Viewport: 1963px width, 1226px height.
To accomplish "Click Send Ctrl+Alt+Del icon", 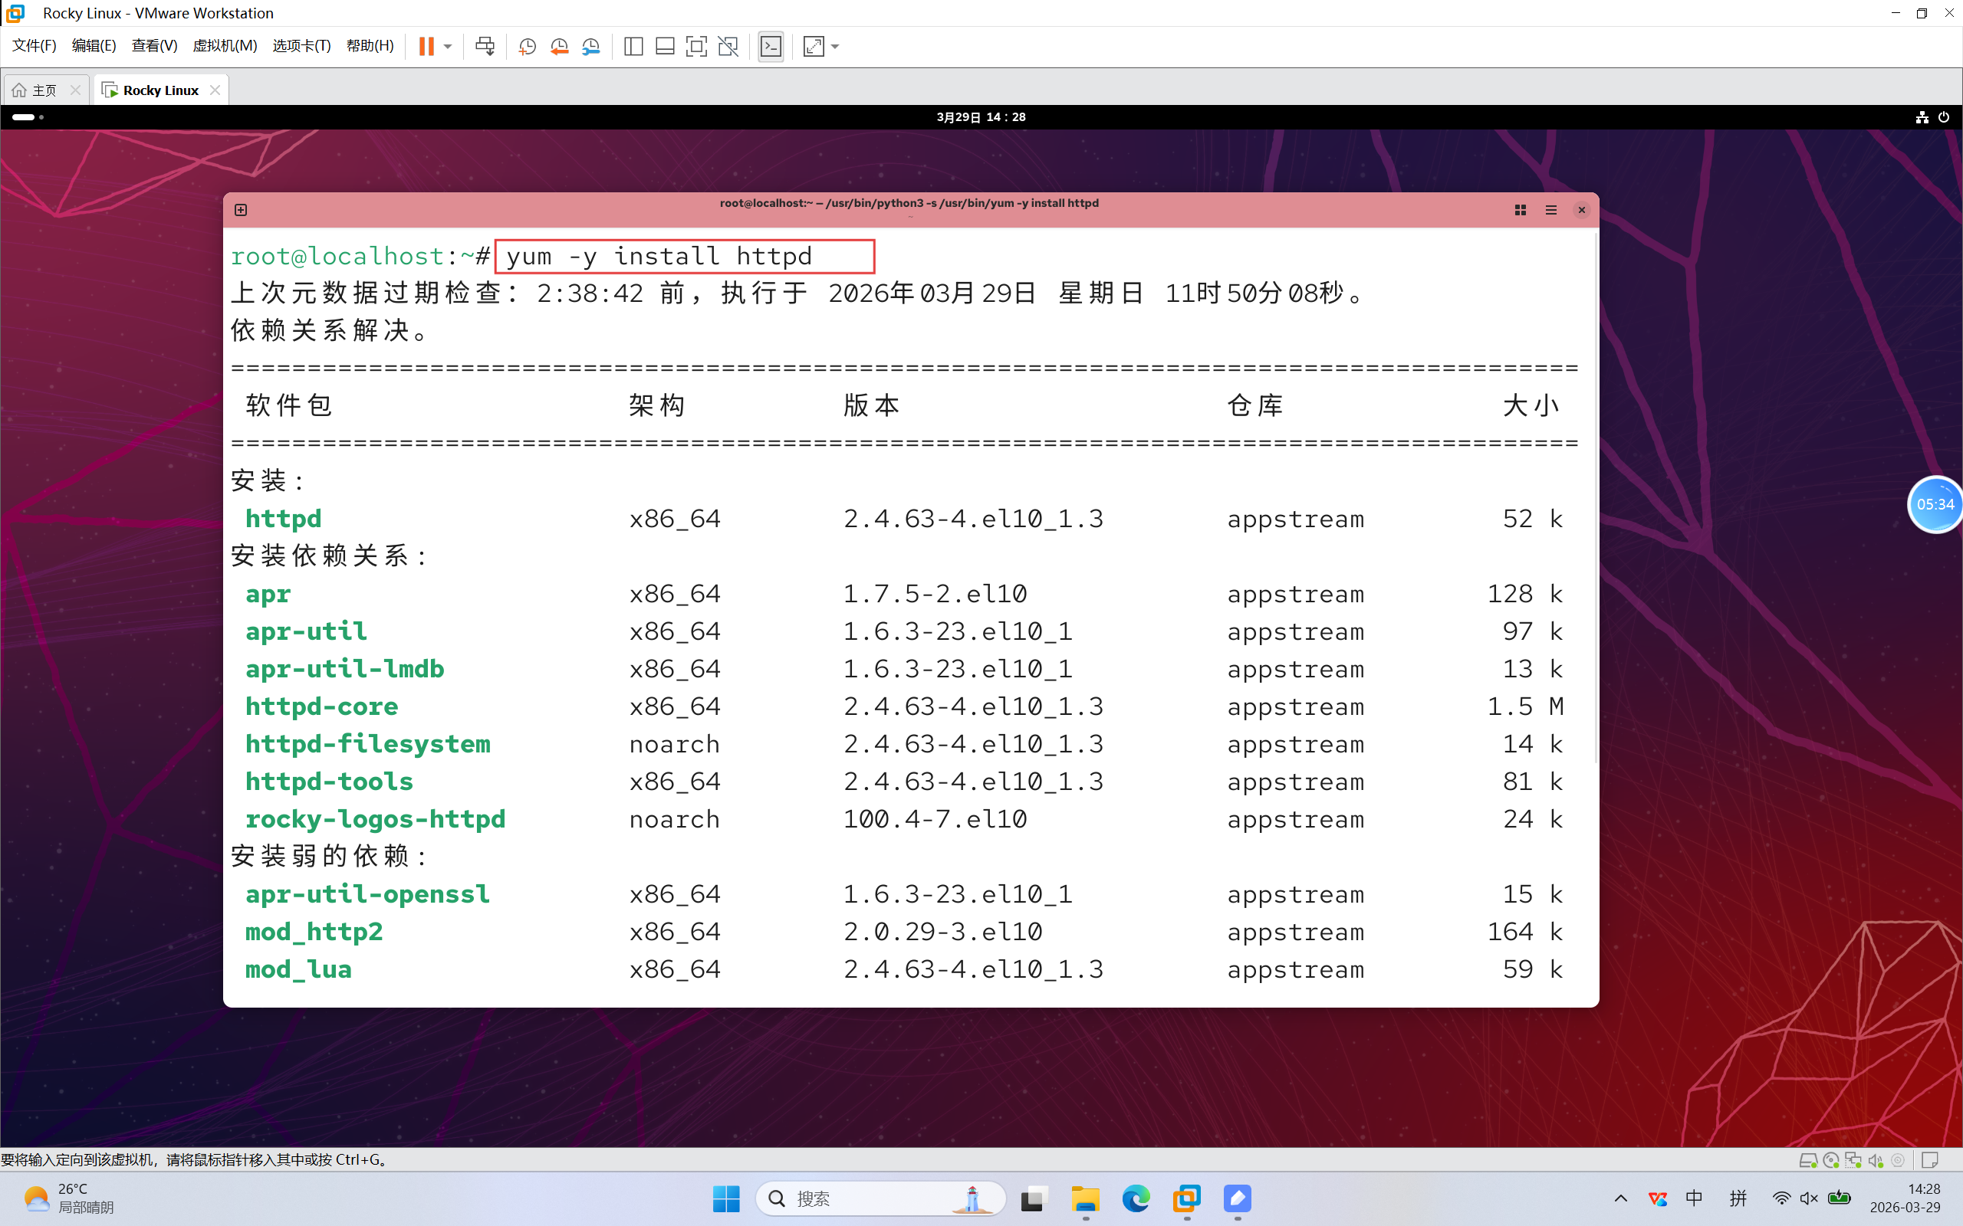I will (485, 46).
